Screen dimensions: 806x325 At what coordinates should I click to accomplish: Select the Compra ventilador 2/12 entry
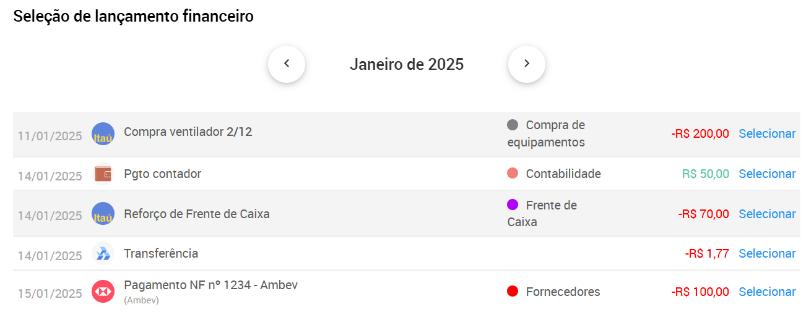[767, 133]
